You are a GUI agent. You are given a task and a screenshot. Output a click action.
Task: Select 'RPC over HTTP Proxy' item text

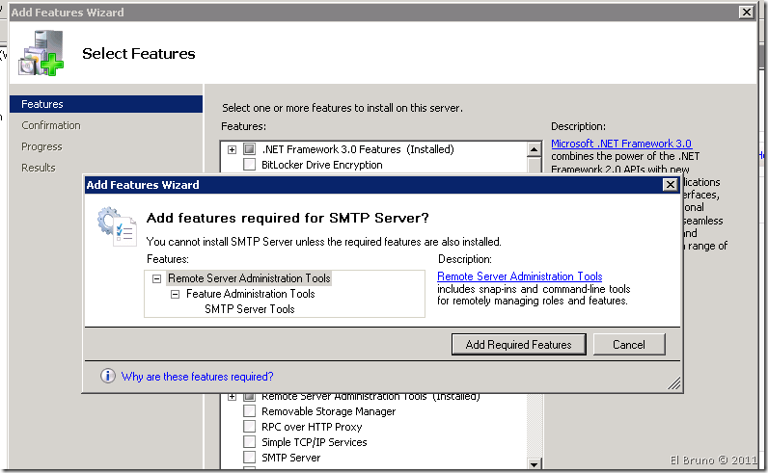tap(312, 427)
